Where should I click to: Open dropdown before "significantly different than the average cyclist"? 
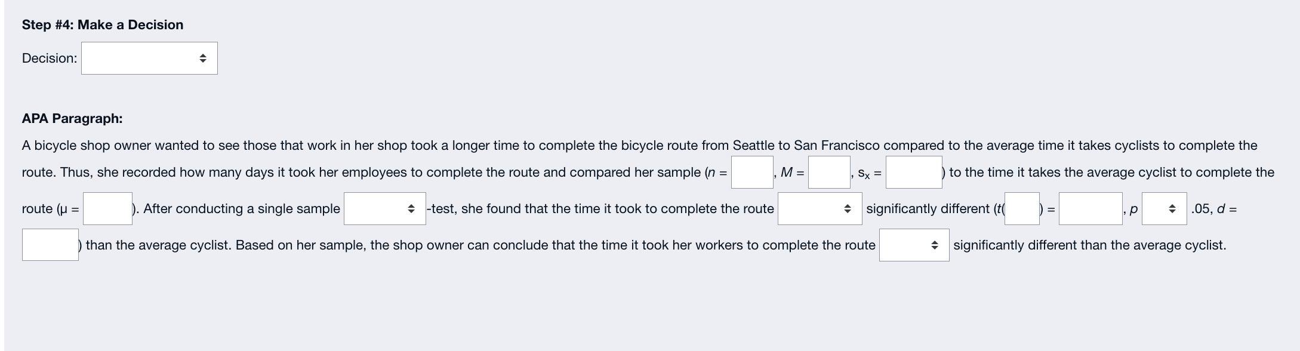point(914,245)
